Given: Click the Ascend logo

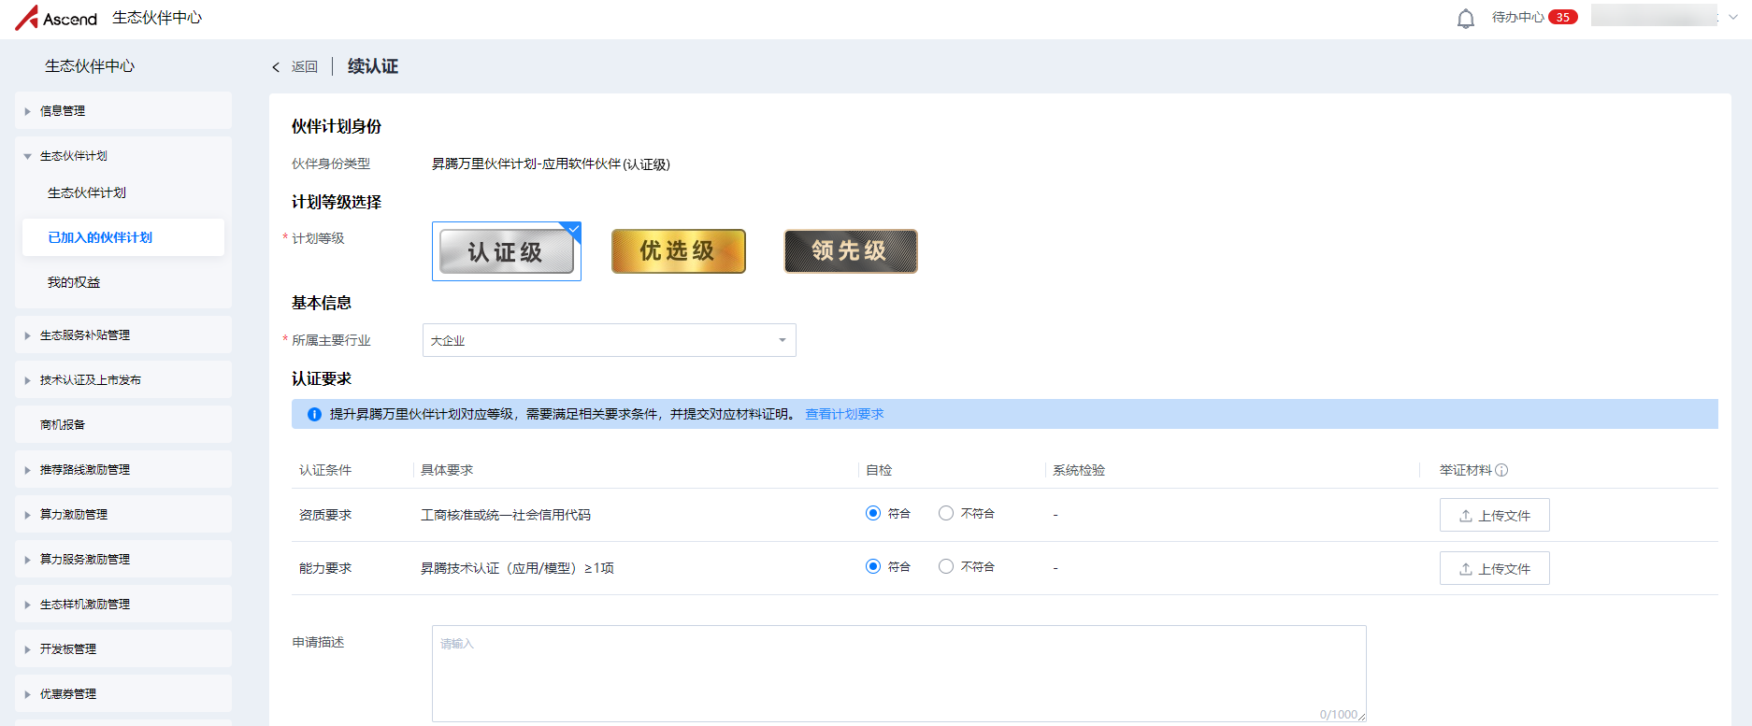Looking at the screenshot, I should [x=56, y=18].
